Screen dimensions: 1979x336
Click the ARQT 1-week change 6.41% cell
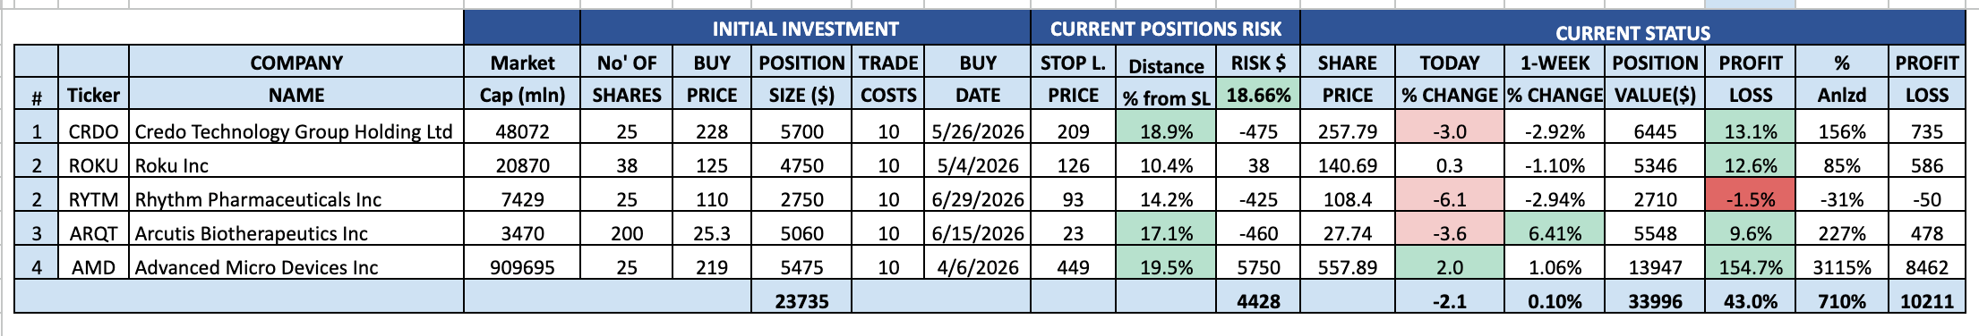click(1555, 233)
